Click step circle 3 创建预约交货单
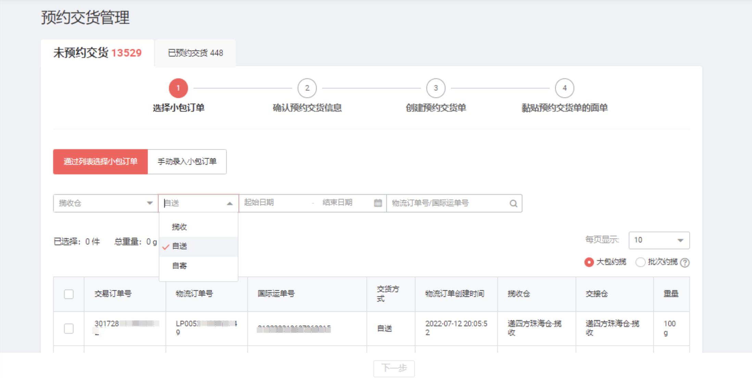Viewport: 752px width, 378px height. 436,88
